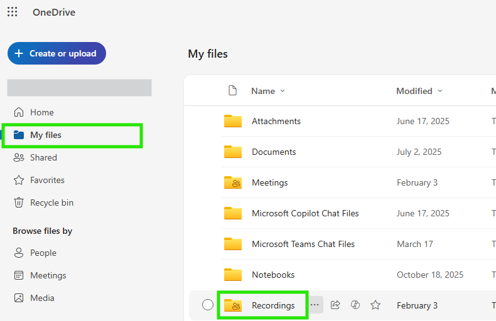
Task: Click the OneDrive title link
Action: point(54,13)
